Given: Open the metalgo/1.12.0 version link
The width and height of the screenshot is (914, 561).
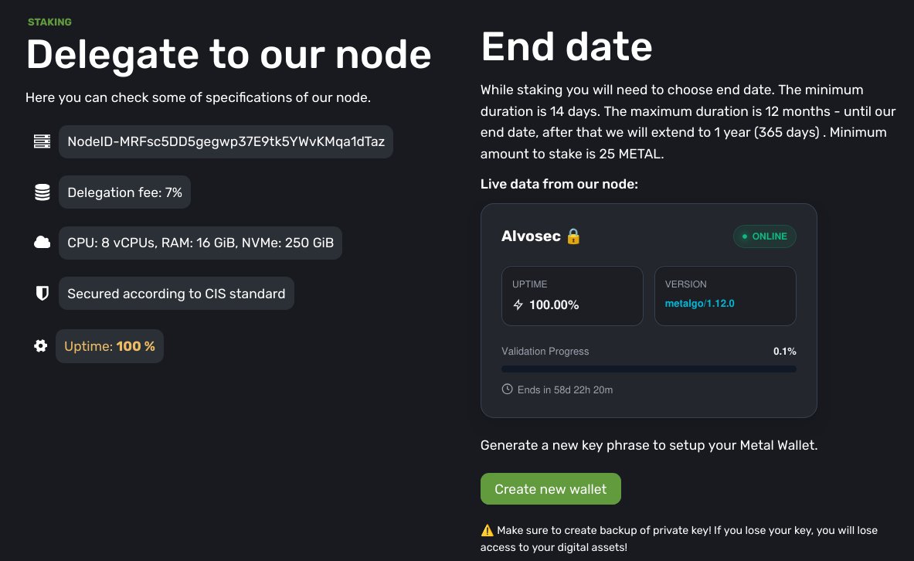Looking at the screenshot, I should click(699, 304).
